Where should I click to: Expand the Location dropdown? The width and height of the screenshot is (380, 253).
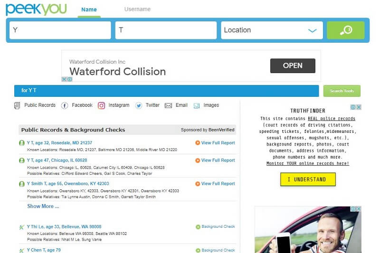tap(312, 30)
